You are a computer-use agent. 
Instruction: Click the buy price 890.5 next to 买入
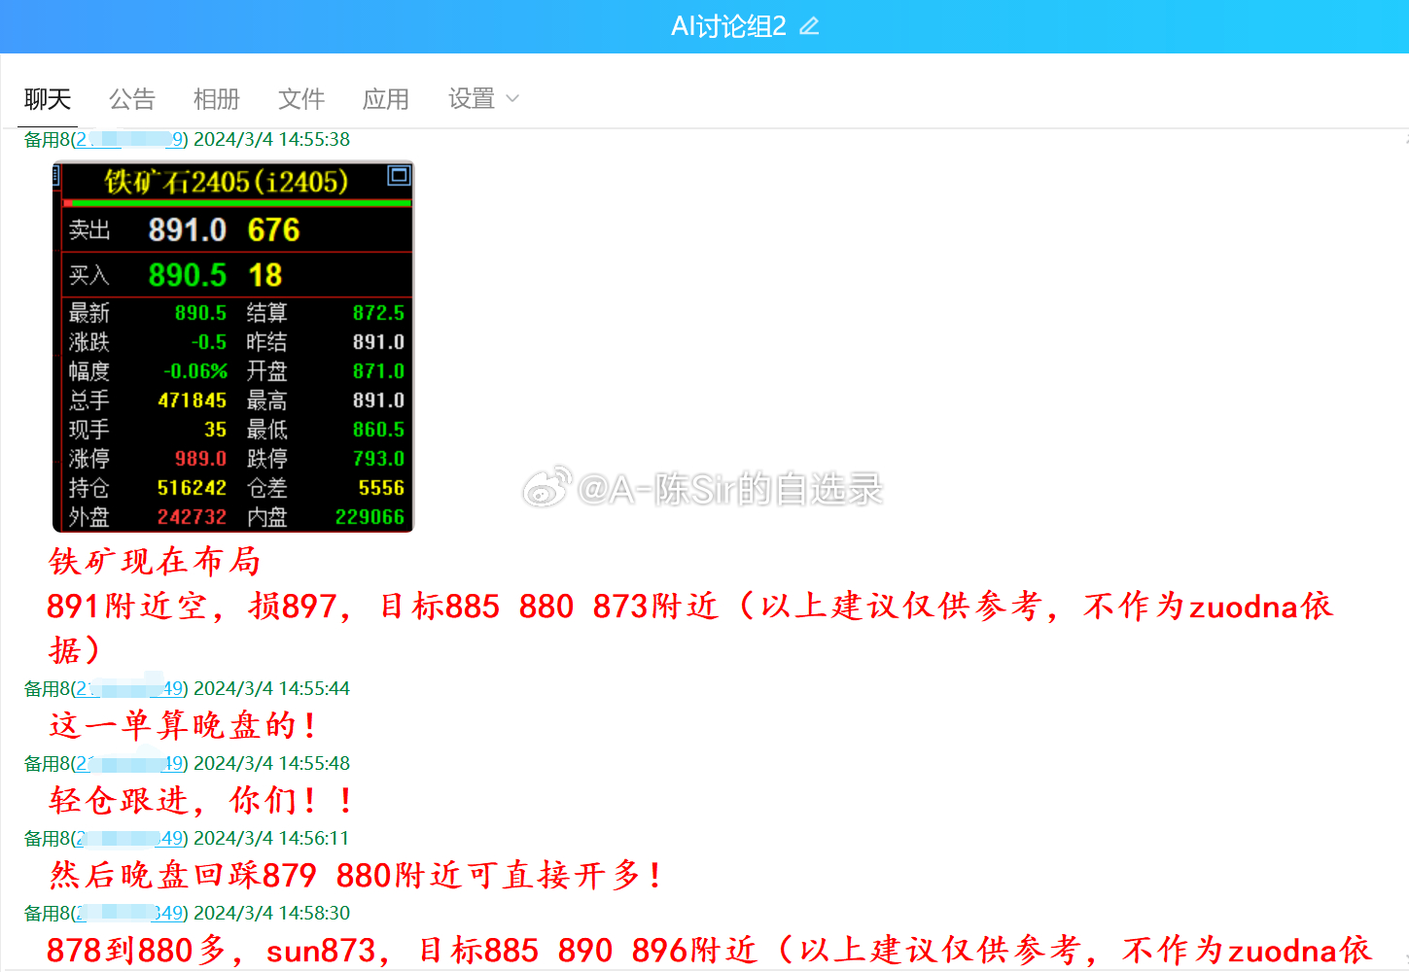point(187,275)
